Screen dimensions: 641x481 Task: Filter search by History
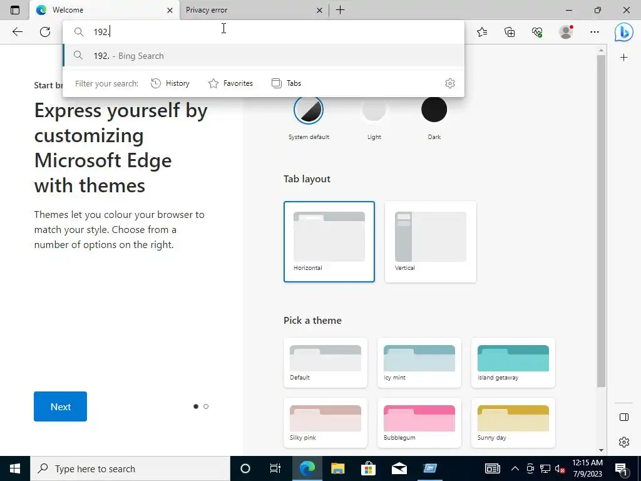pos(170,83)
